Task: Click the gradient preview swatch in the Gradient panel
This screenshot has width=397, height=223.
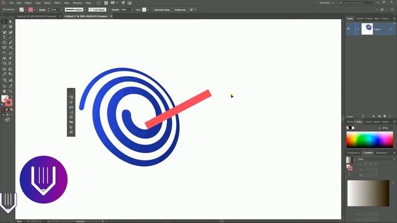Action: tap(349, 160)
